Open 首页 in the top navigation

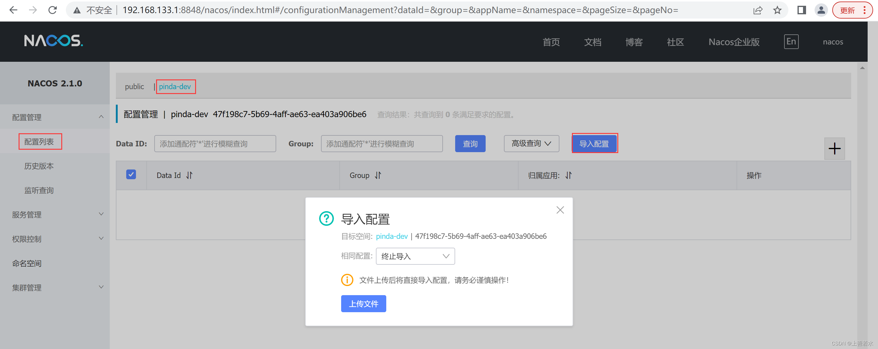551,42
